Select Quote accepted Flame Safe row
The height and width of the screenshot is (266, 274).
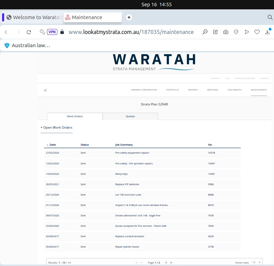tap(142, 226)
